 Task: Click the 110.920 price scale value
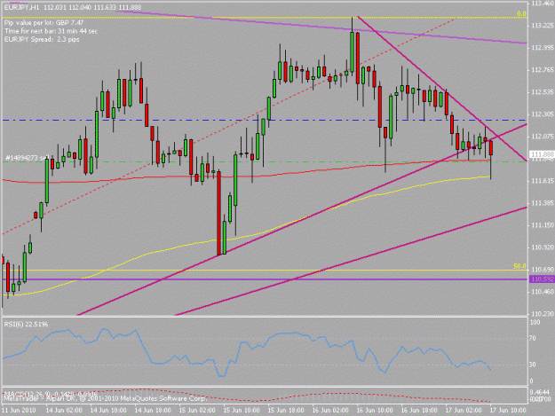coord(542,247)
